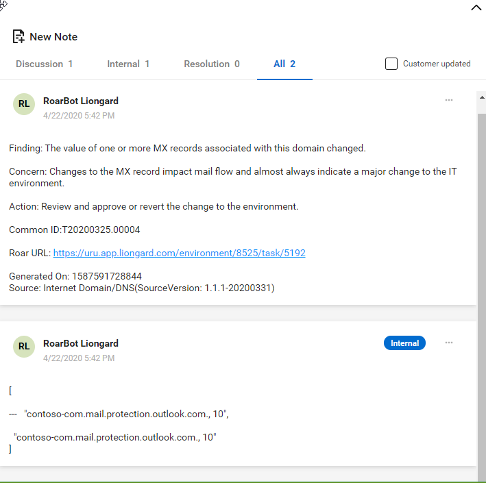This screenshot has height=483, width=486.
Task: Click the Common ID:T20200325.00004 text
Action: (75, 230)
